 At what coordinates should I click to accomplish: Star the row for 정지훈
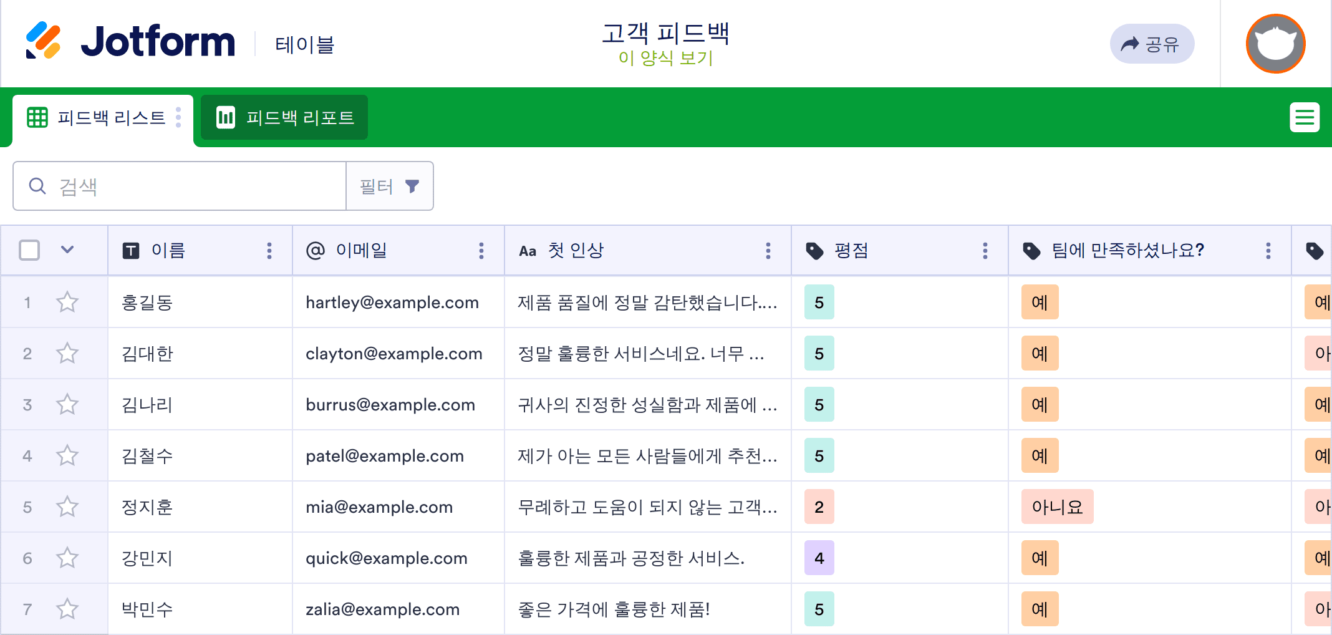coord(67,507)
